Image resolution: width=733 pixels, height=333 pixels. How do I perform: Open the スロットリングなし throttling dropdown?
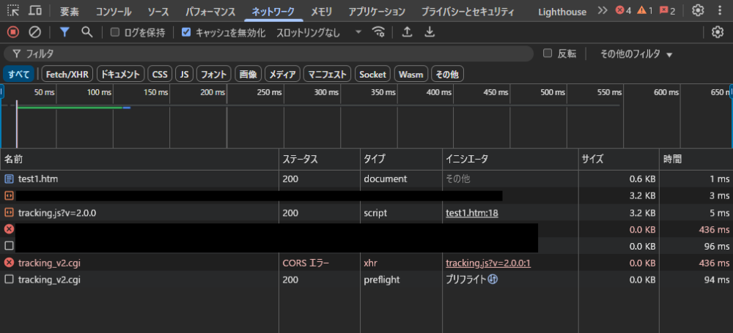tap(317, 32)
